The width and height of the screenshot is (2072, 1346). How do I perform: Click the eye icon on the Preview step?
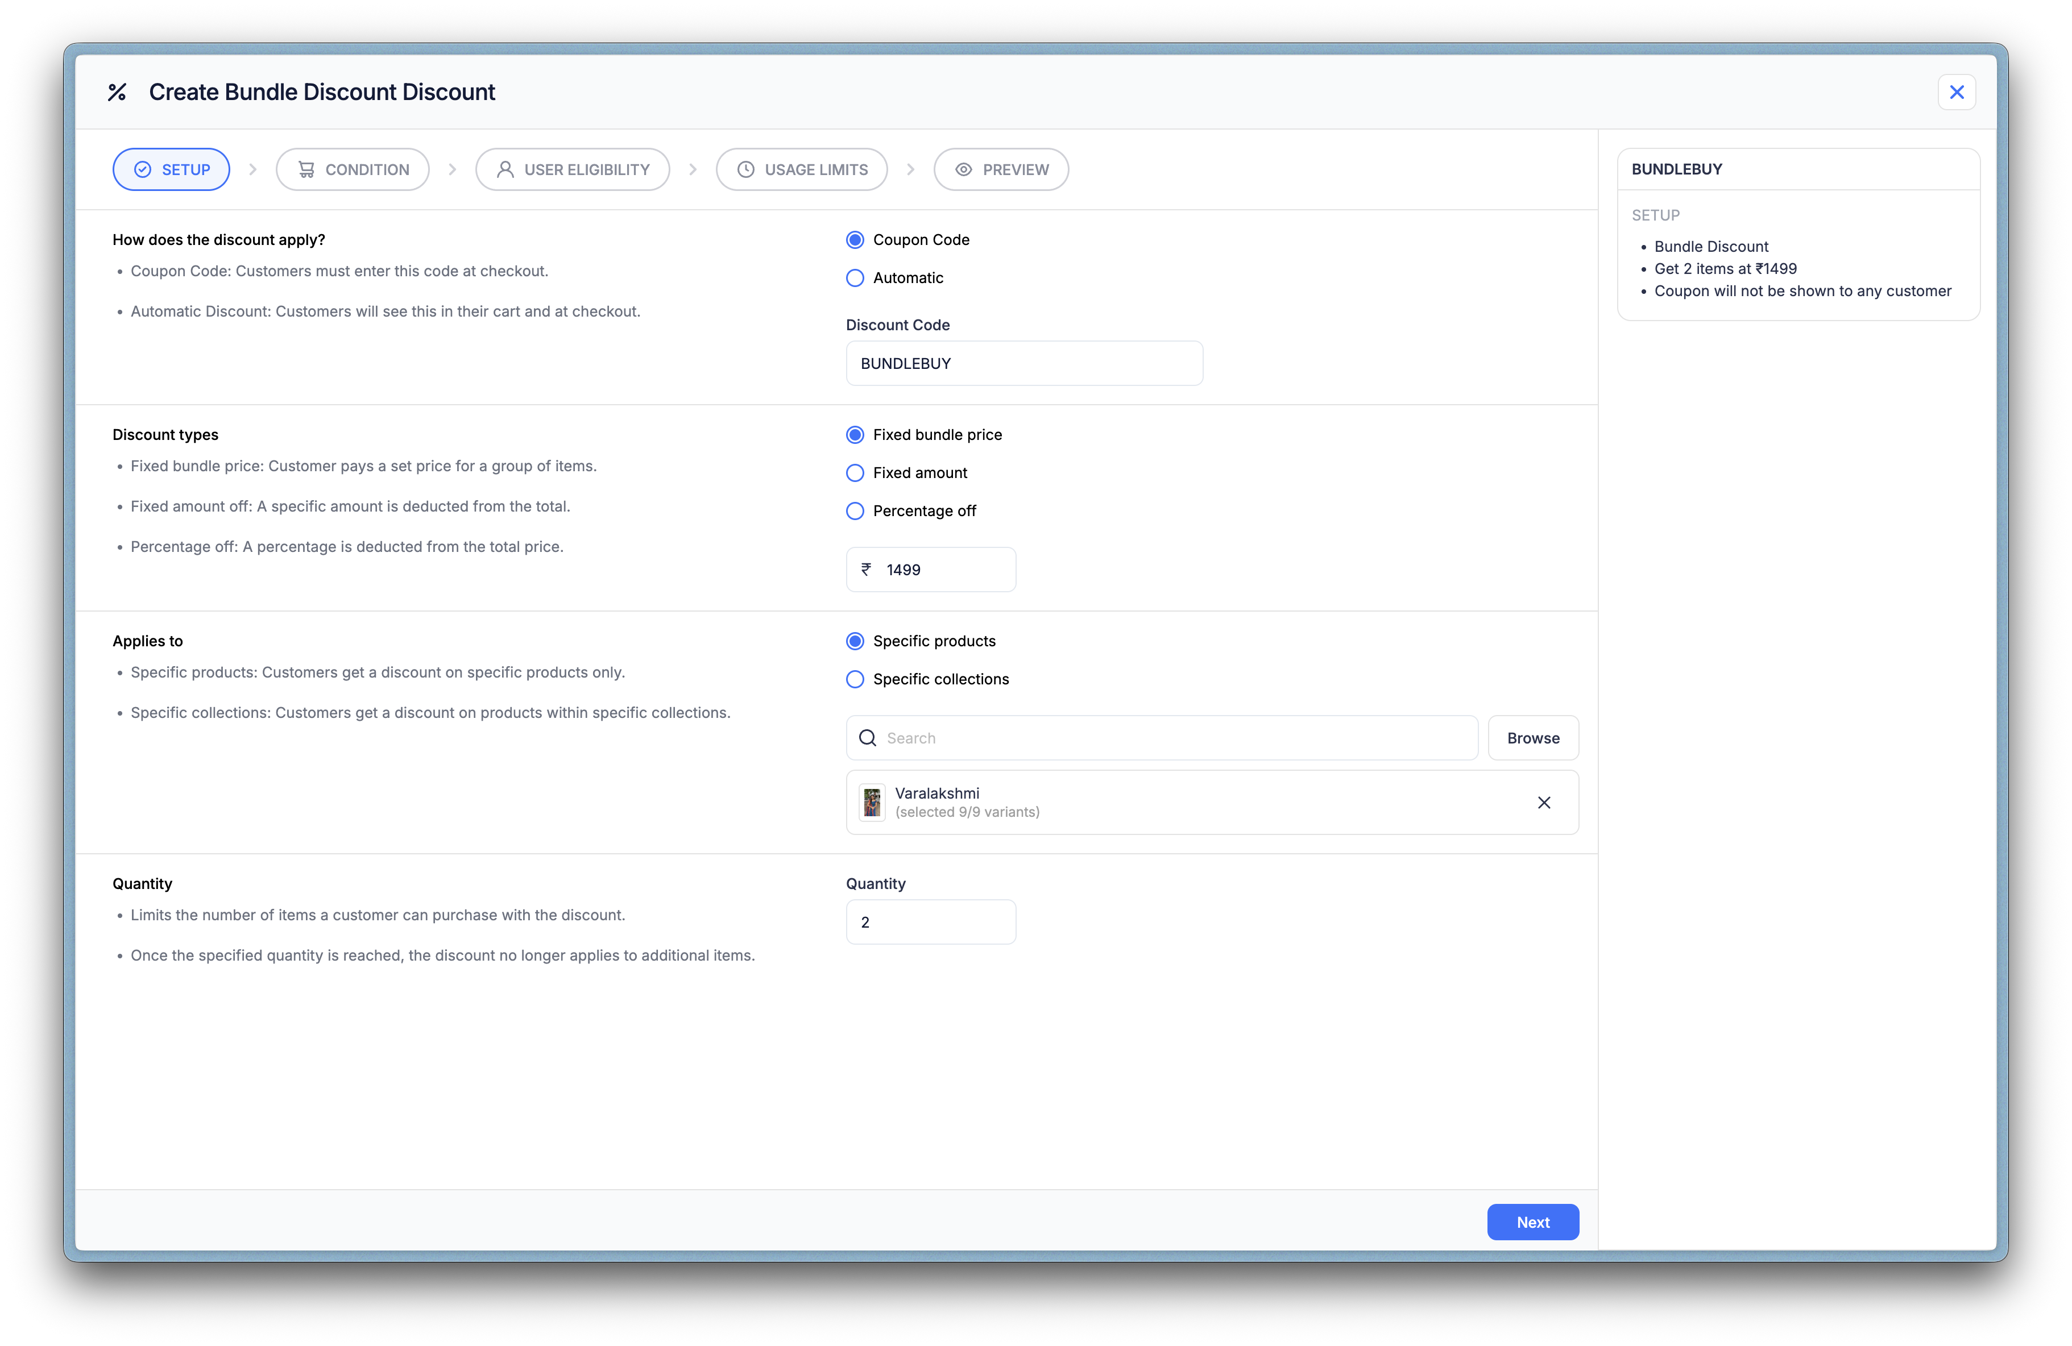(963, 169)
